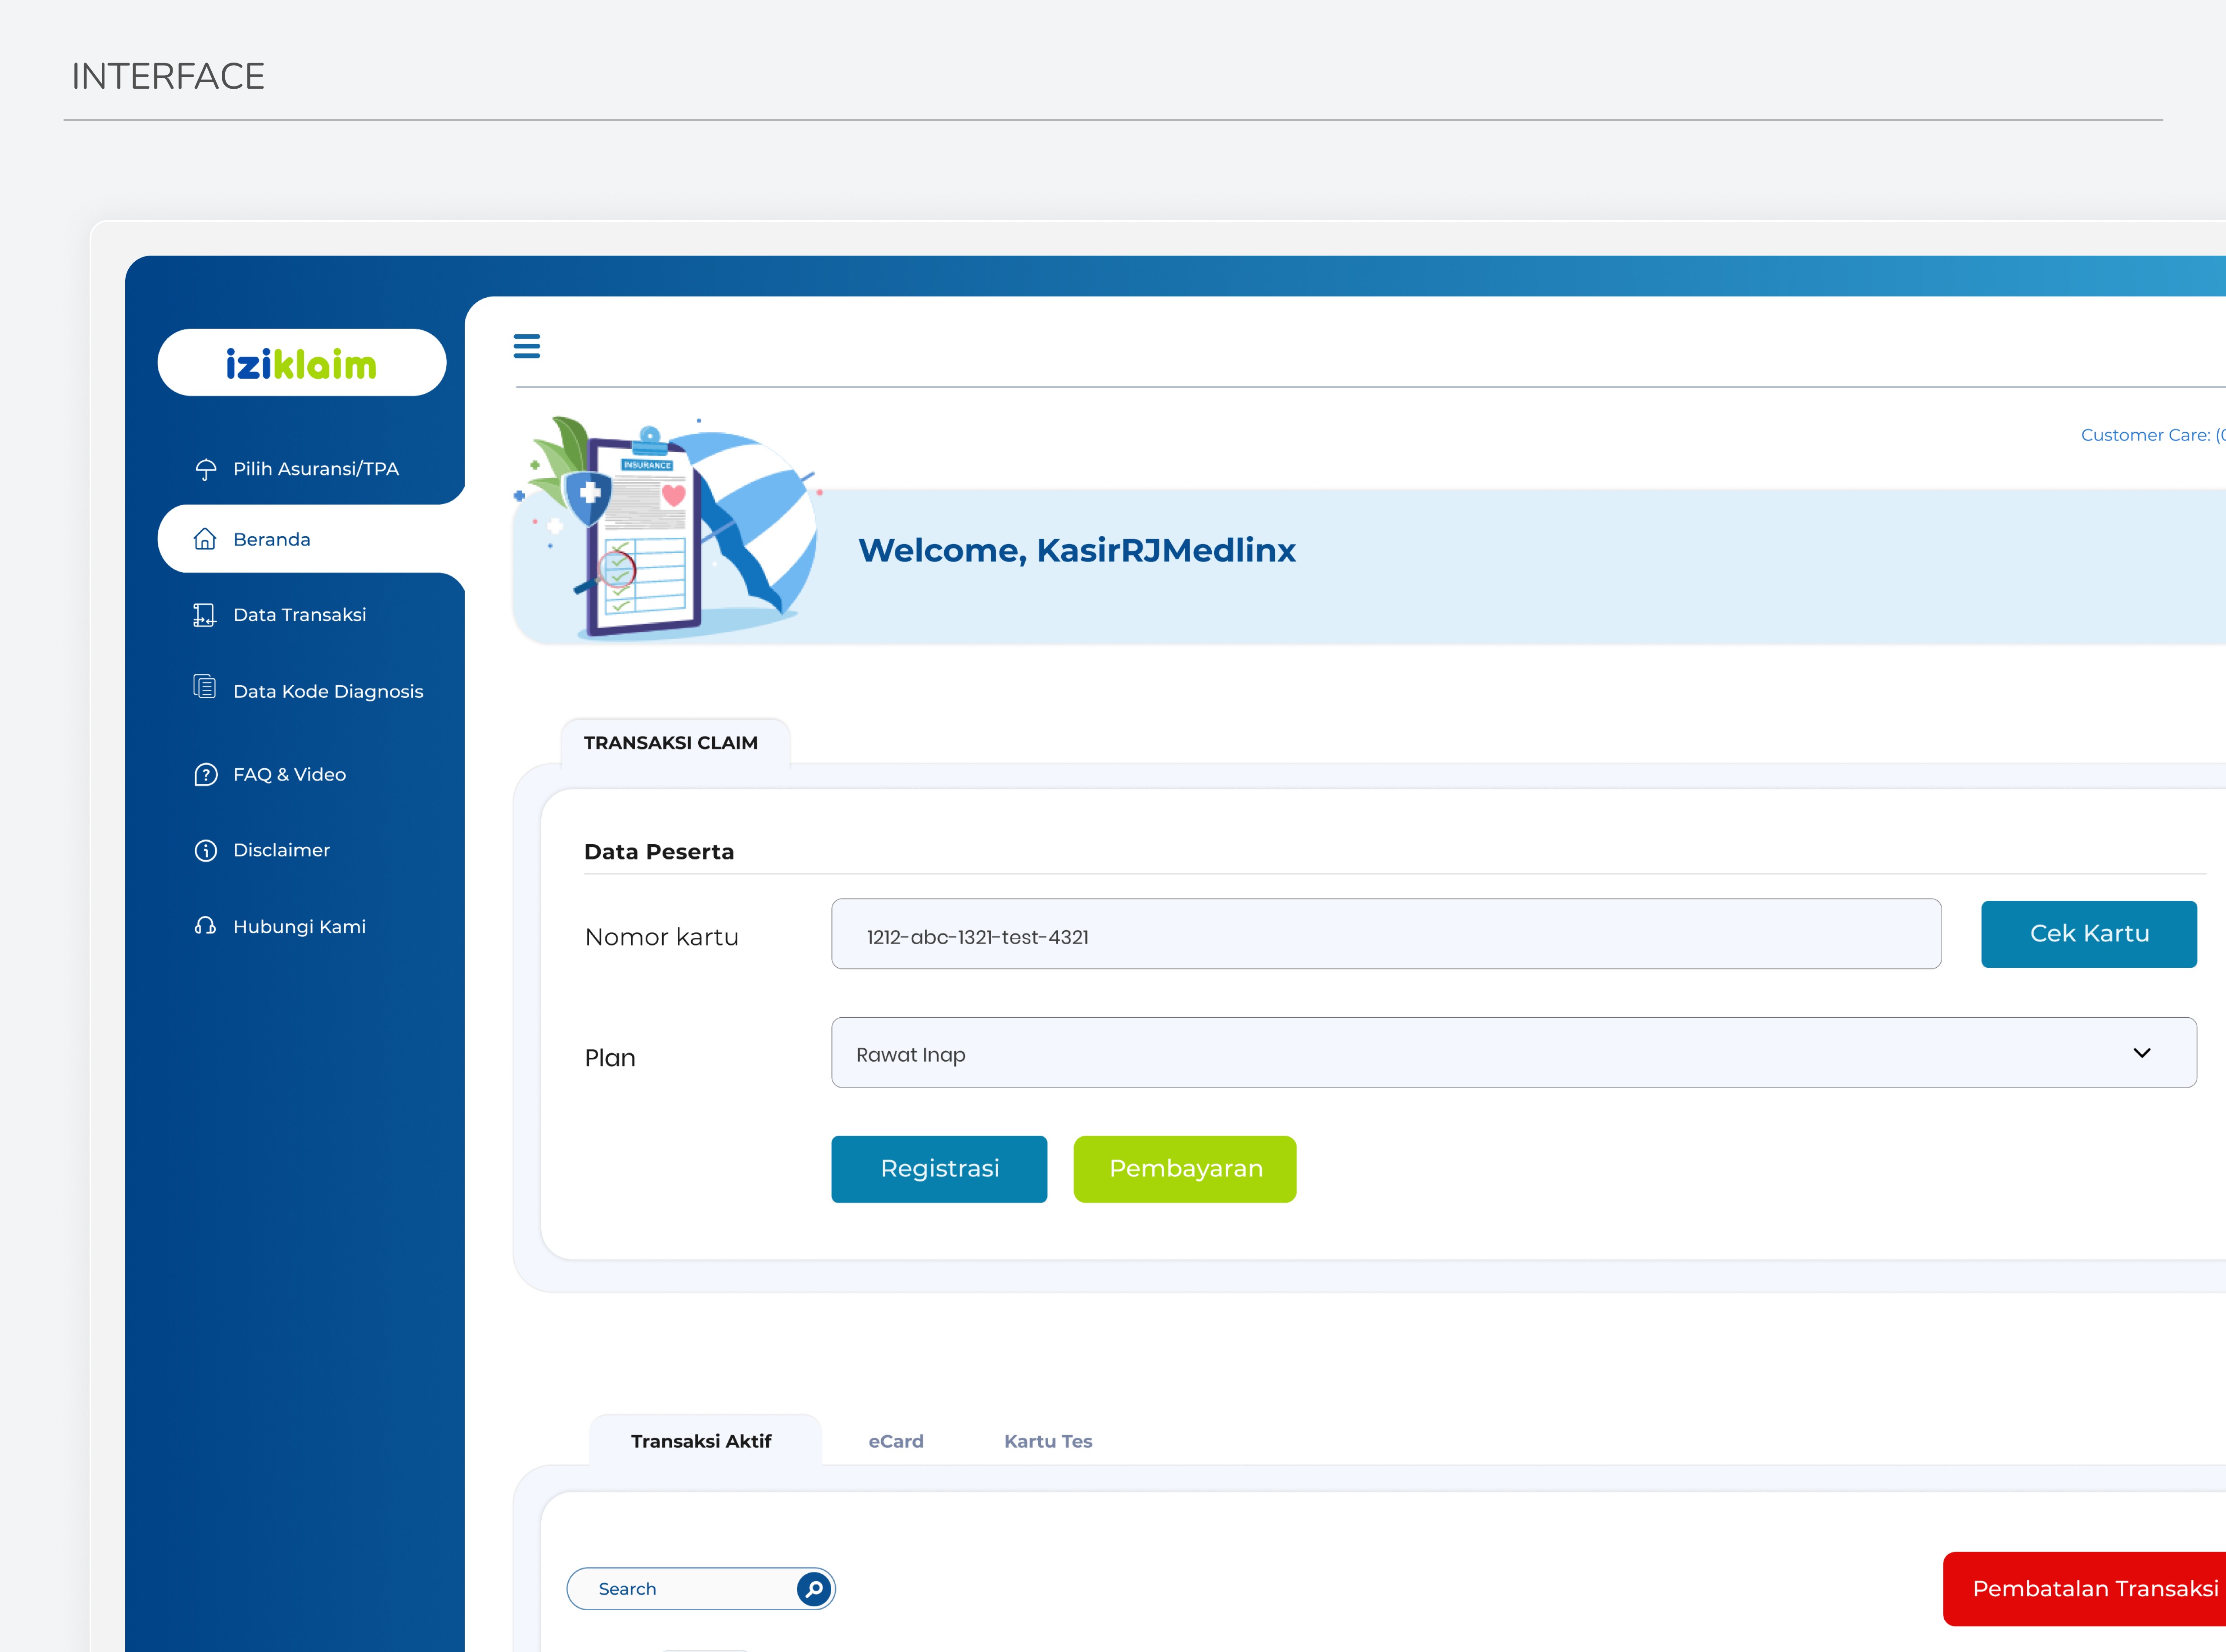The width and height of the screenshot is (2226, 1652).
Task: Switch to the eCard tab
Action: pyautogui.click(x=896, y=1441)
